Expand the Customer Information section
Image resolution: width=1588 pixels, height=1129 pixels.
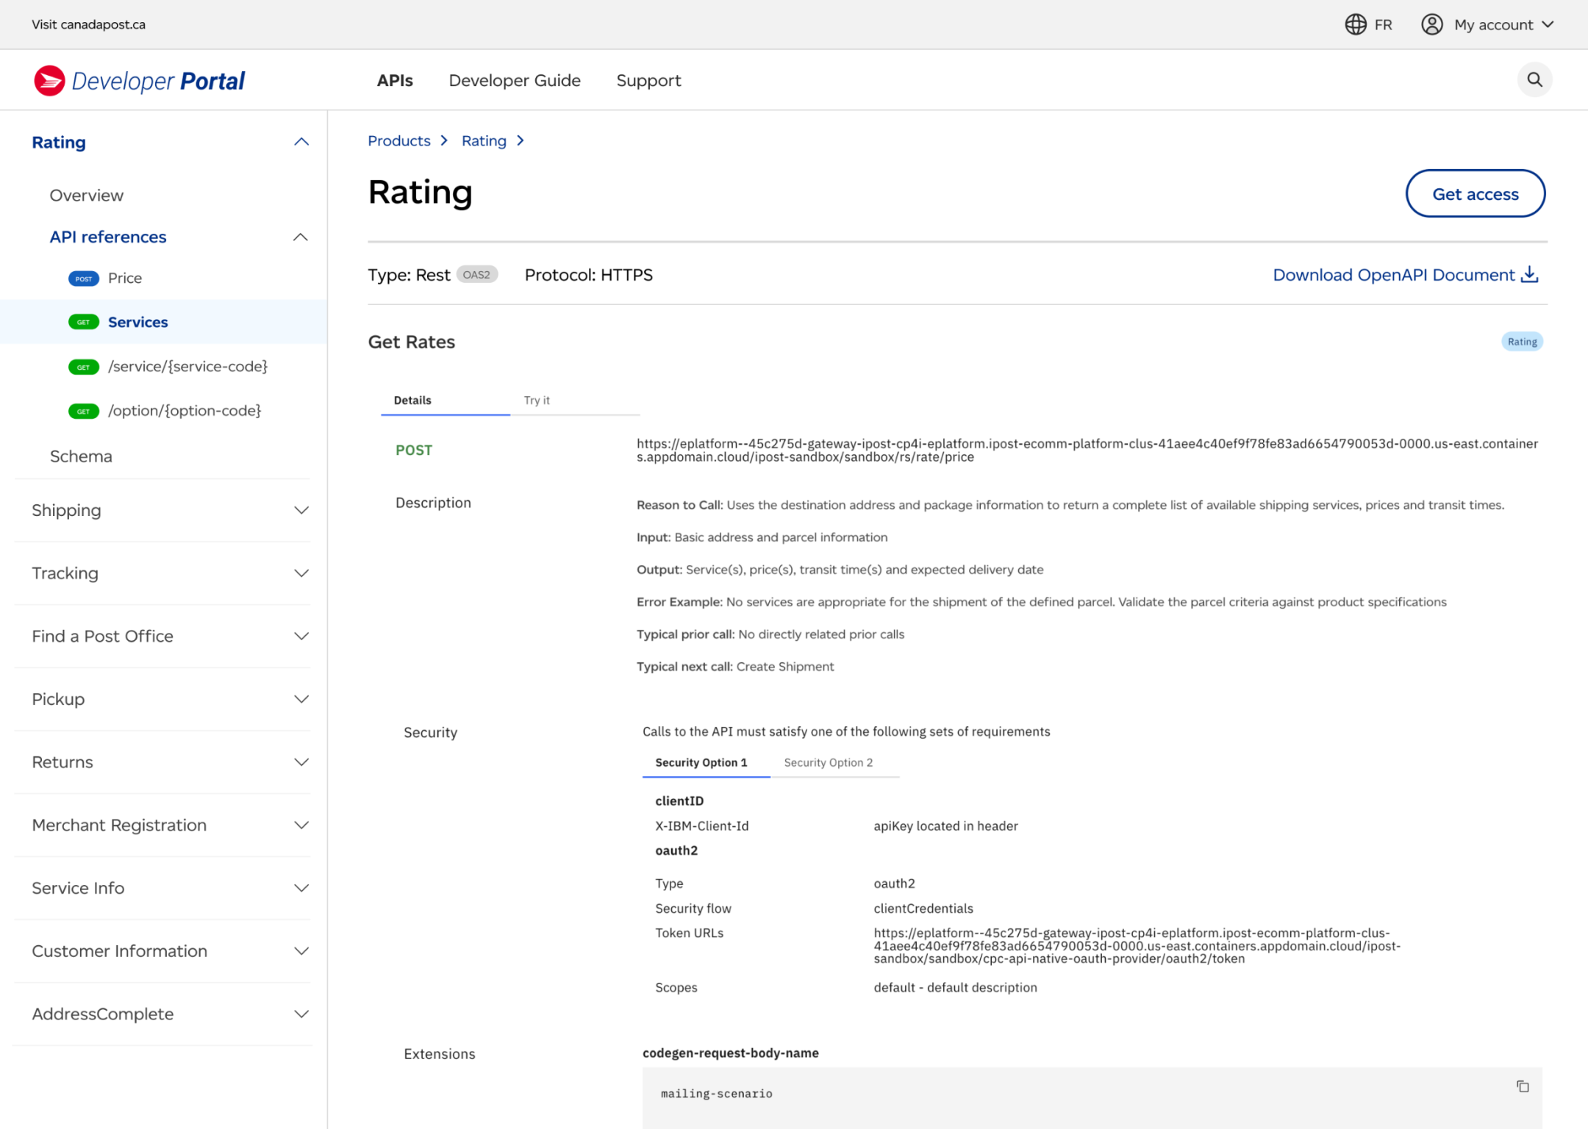pos(301,951)
